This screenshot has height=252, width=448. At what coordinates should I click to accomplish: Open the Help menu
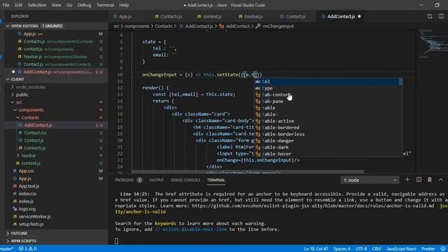124,5
